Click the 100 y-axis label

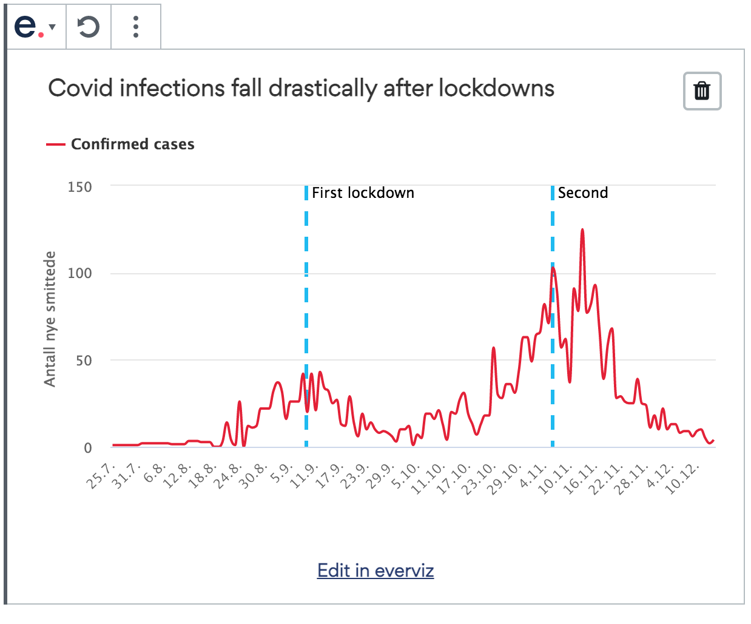coord(80,273)
